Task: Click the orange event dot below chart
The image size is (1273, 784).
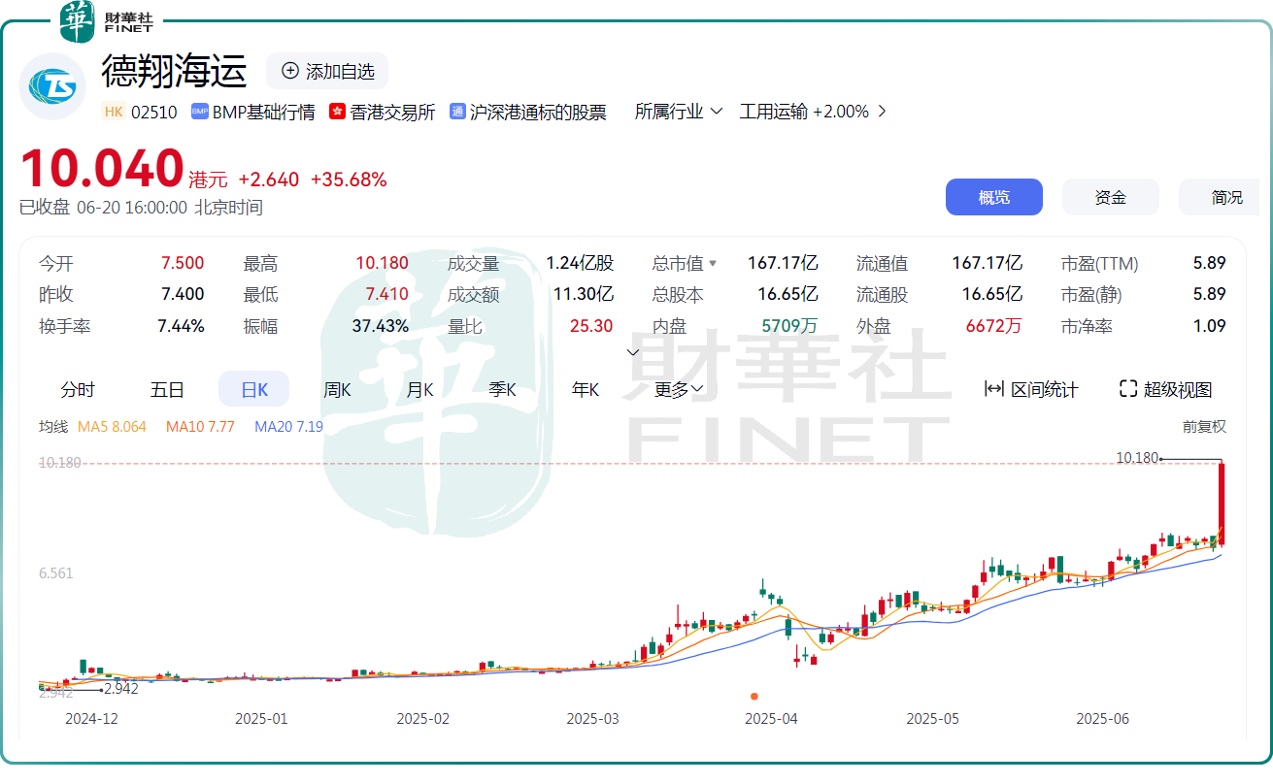Action: pos(754,696)
